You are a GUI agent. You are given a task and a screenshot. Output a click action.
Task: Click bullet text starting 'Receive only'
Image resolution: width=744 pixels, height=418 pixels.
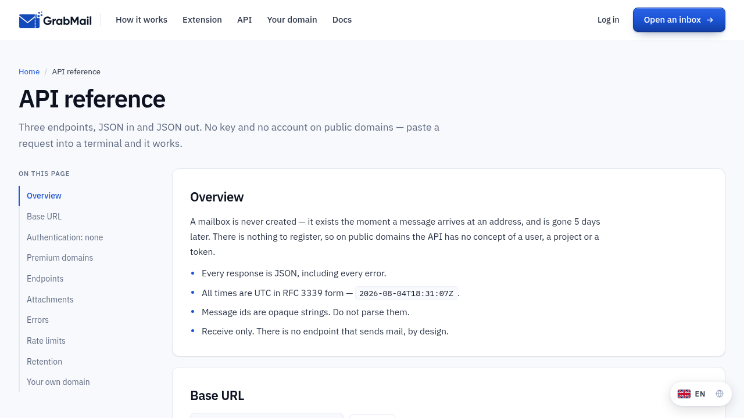click(325, 331)
